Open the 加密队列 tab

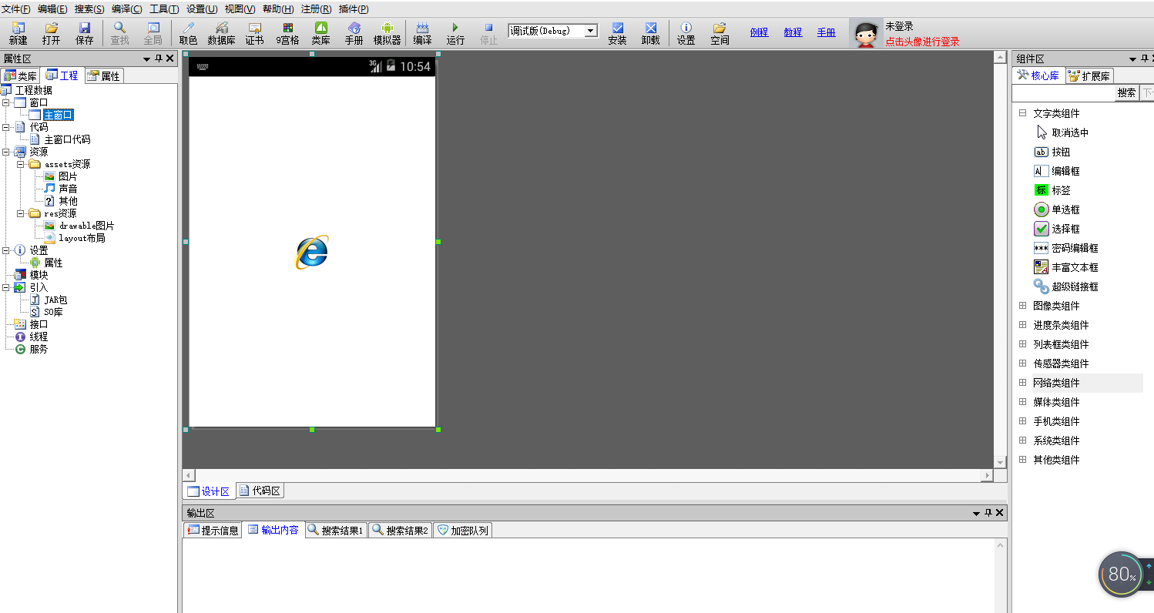click(462, 530)
